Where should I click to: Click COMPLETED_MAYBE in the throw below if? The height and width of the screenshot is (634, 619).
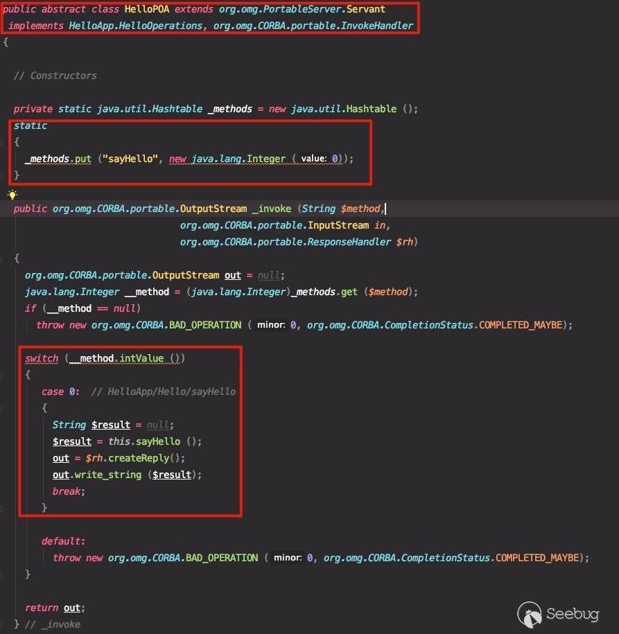[521, 325]
